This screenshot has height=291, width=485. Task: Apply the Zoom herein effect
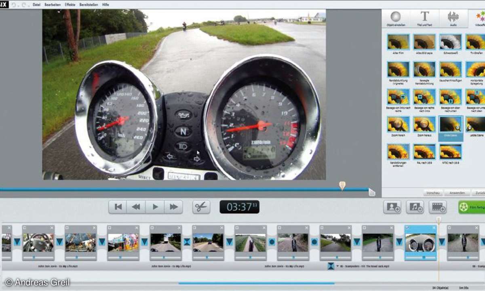pyautogui.click(x=398, y=124)
